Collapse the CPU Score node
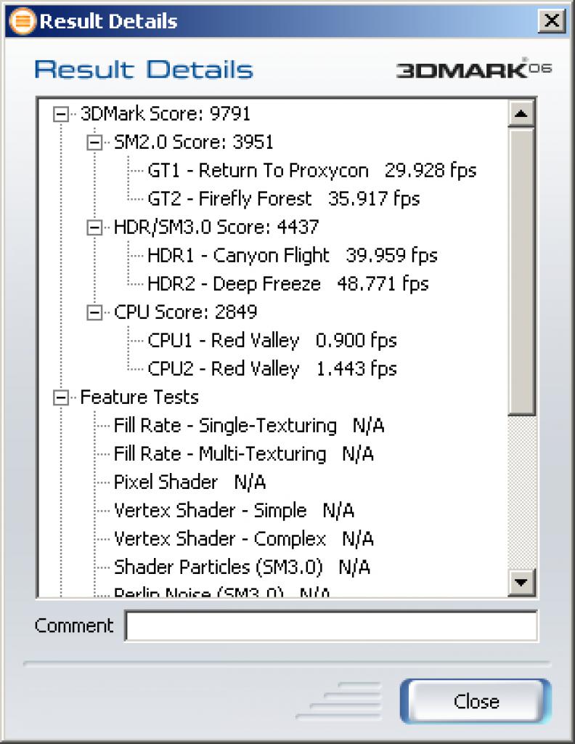The image size is (575, 744). (94, 312)
